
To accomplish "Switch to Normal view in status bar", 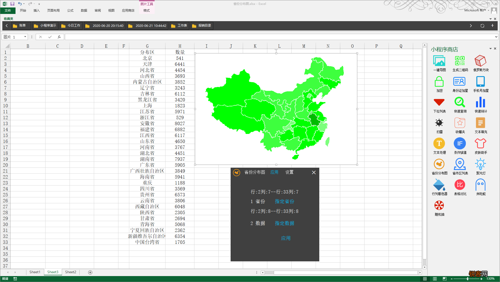I will 425,279.
